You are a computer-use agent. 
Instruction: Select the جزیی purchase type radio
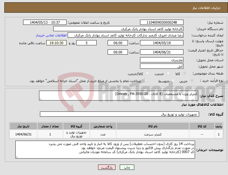point(192,80)
